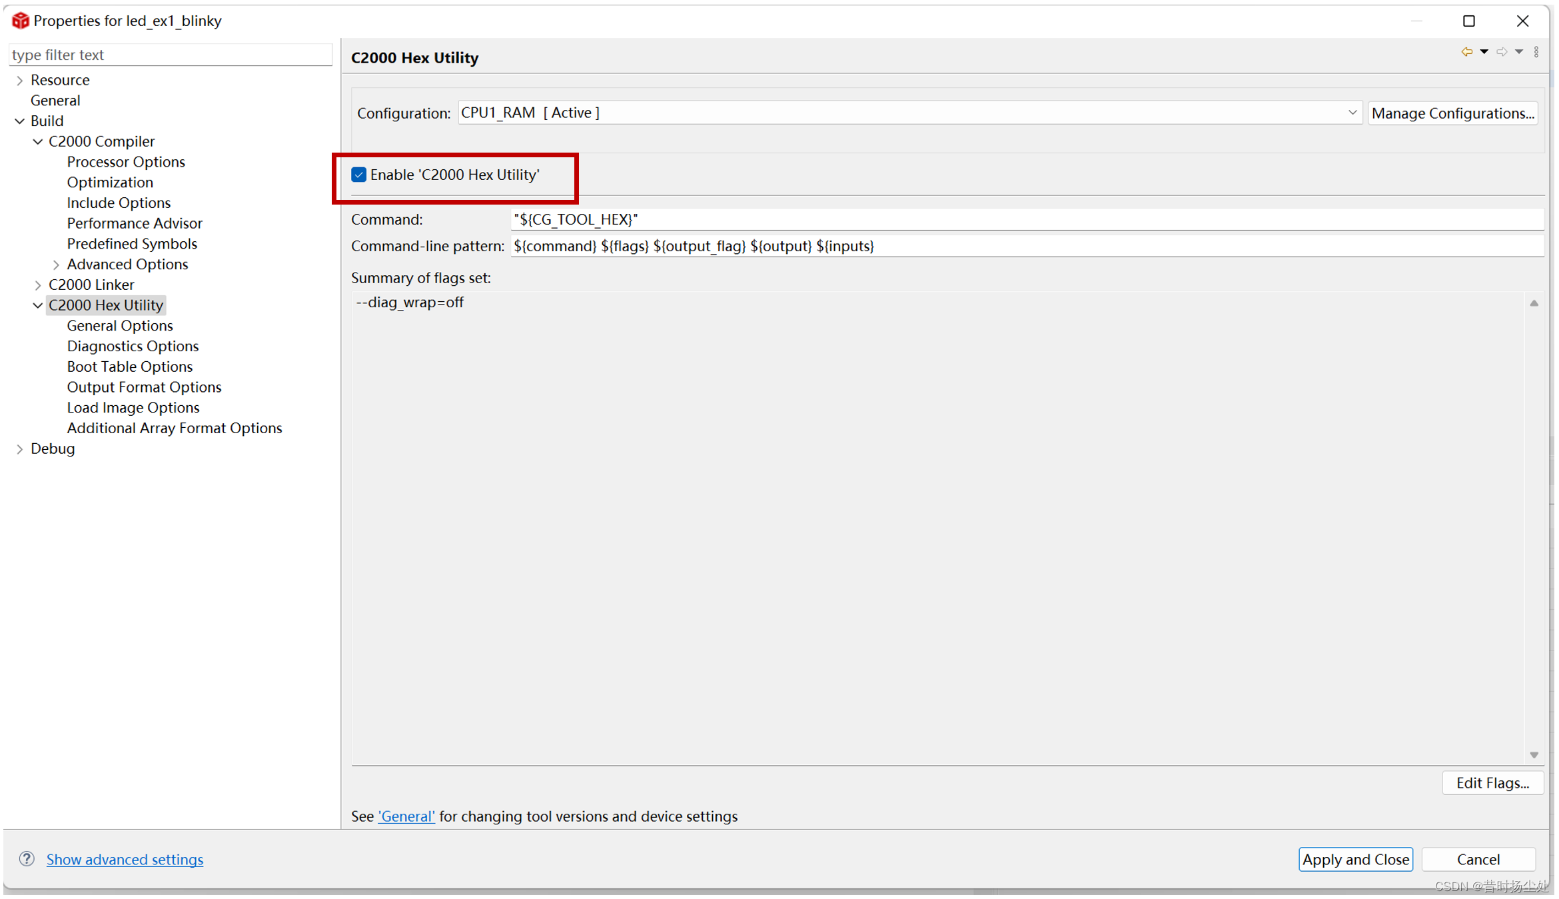The image size is (1559, 899).
Task: Click the red cube icon in title bar
Action: pos(20,21)
